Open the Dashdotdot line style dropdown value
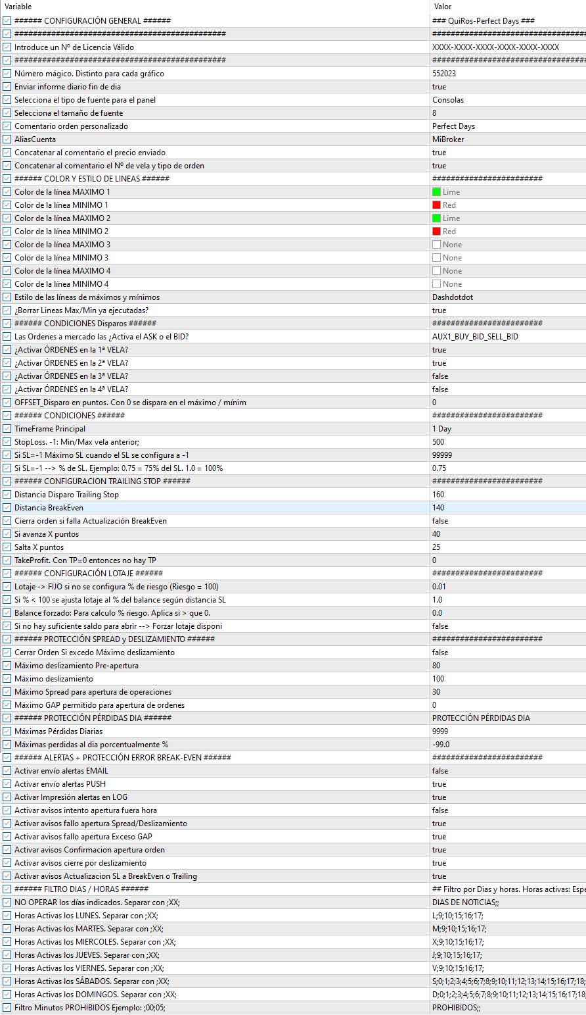Viewport: 586px width, 1015px height. [506, 297]
